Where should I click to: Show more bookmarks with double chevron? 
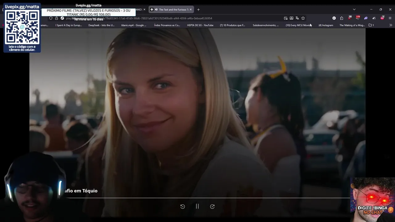coord(391,25)
